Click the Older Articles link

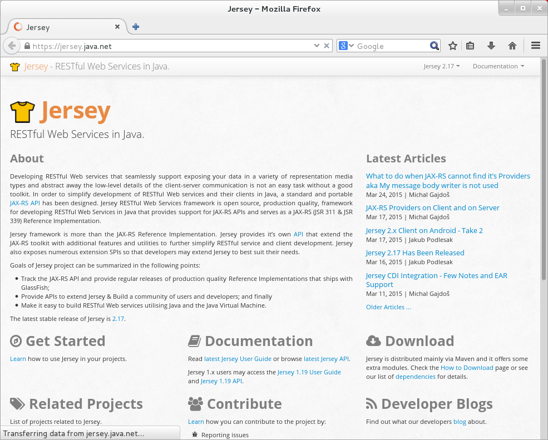(x=388, y=307)
